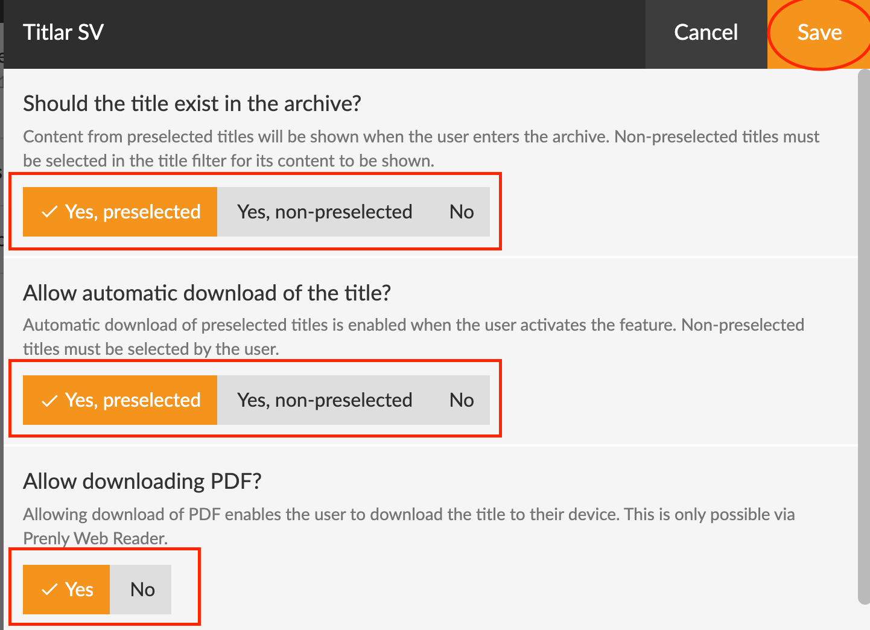Click 'Should the title exist in the archive?' heading

192,104
